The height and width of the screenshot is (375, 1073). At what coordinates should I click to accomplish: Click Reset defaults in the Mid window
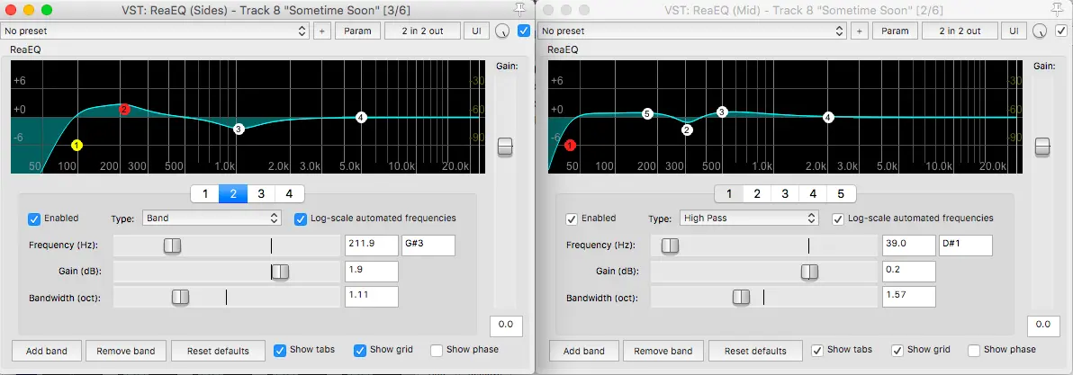pos(755,351)
